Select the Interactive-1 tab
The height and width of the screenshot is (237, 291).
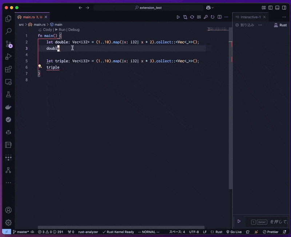[x=250, y=17]
